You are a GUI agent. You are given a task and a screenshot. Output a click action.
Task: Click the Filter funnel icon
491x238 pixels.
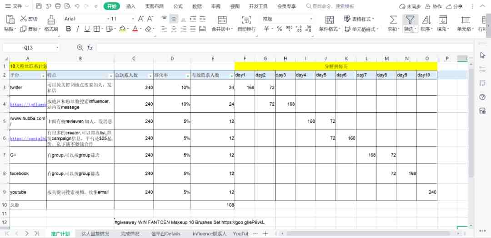pos(410,20)
